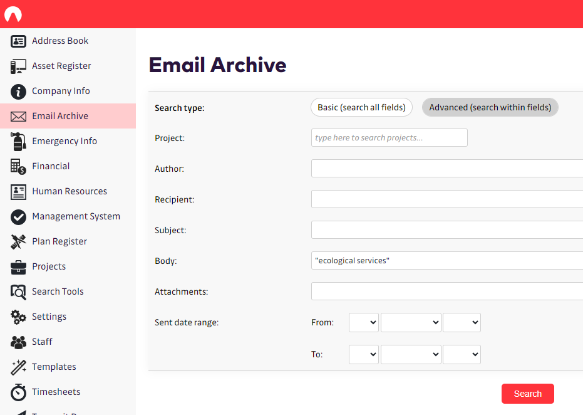Open the To year dropdown
Screen dimensions: 583x415
click(462, 354)
